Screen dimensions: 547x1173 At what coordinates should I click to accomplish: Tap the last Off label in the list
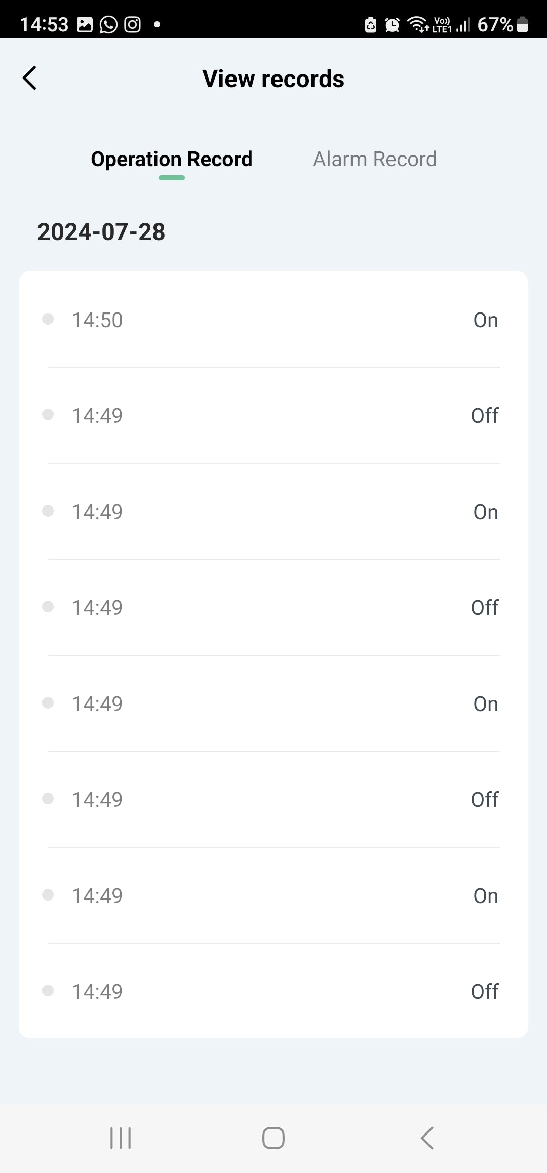tap(484, 992)
